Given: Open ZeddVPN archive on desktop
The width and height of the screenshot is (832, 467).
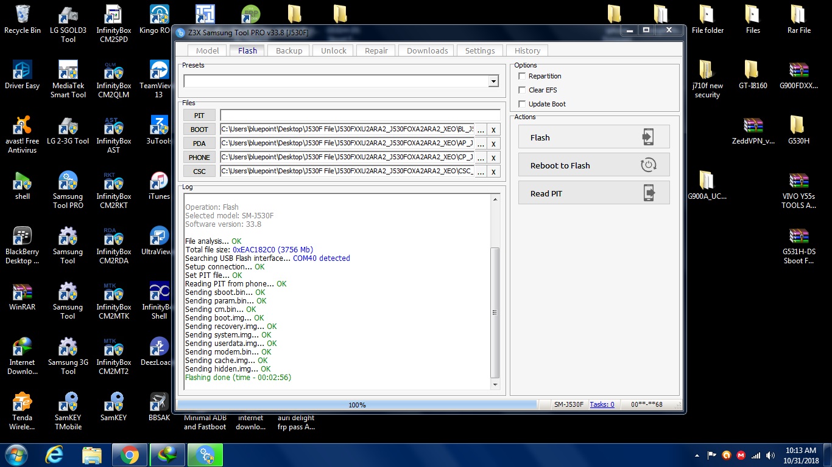Looking at the screenshot, I should [x=753, y=131].
